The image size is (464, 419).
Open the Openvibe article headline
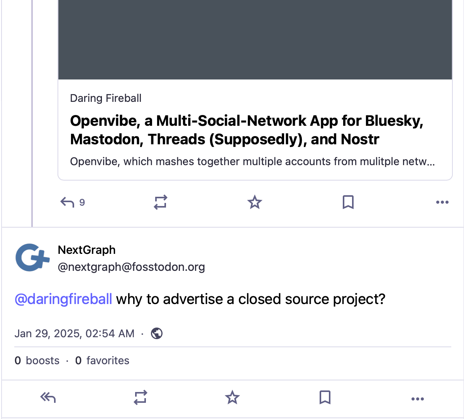tap(246, 130)
